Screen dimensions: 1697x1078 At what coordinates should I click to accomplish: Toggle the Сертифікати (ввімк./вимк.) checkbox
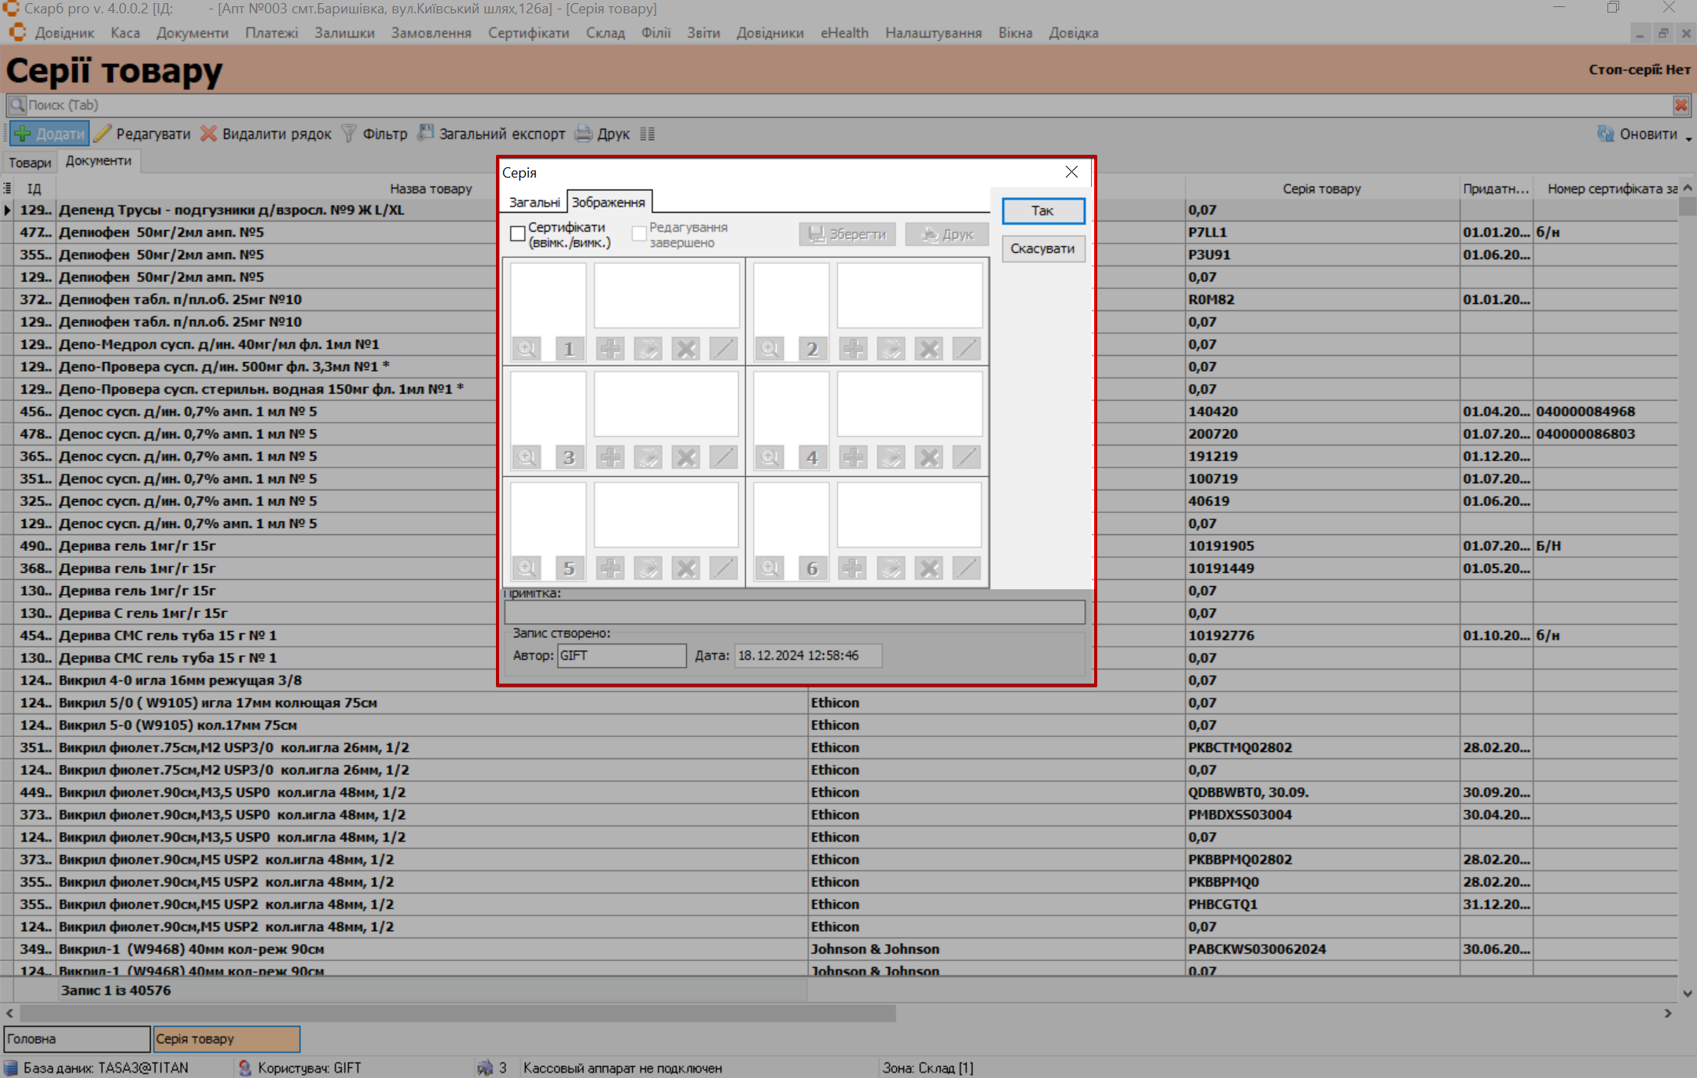518,234
